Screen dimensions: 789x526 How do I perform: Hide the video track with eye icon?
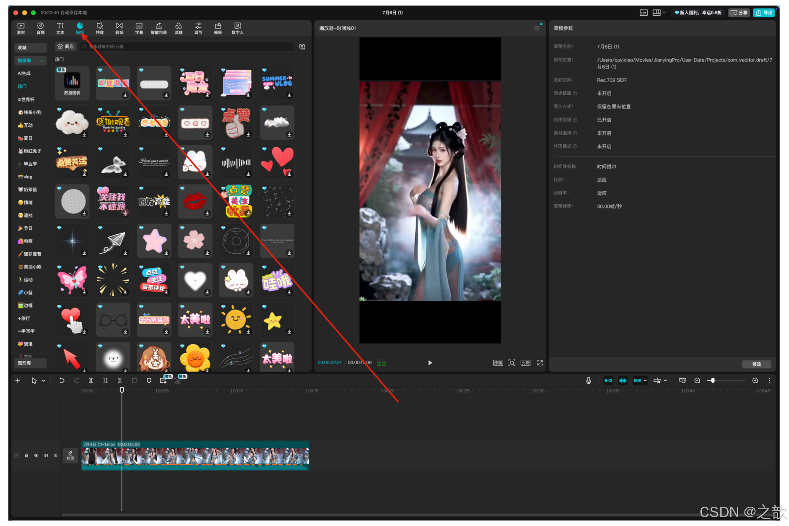tap(36, 456)
